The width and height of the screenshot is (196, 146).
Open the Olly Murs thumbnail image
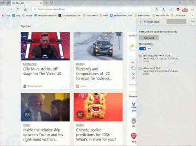[45, 46]
